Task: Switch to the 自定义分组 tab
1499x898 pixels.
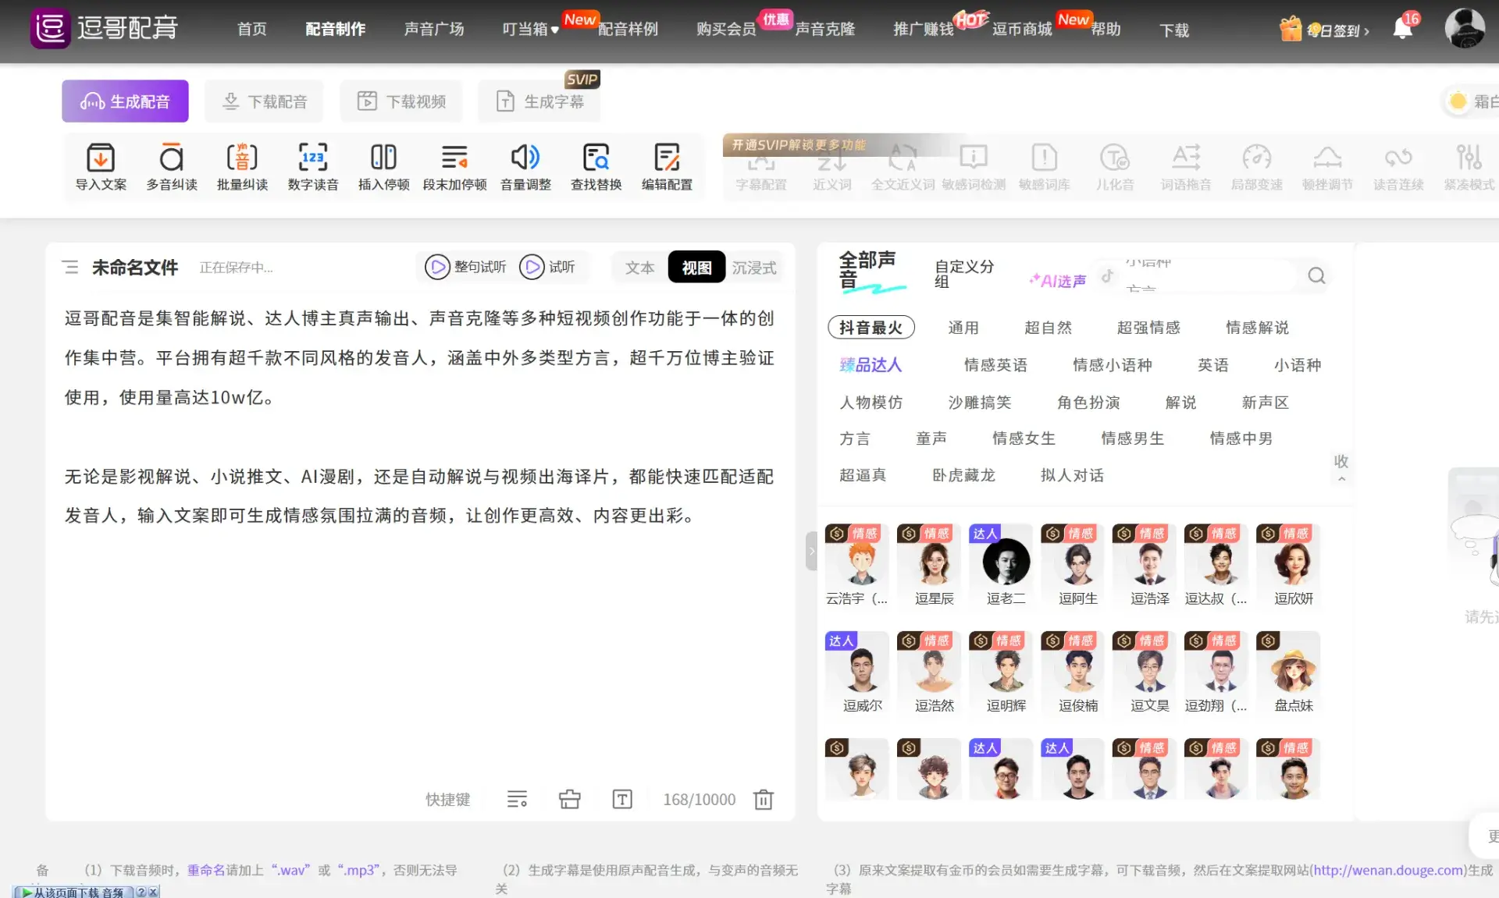Action: click(x=964, y=274)
